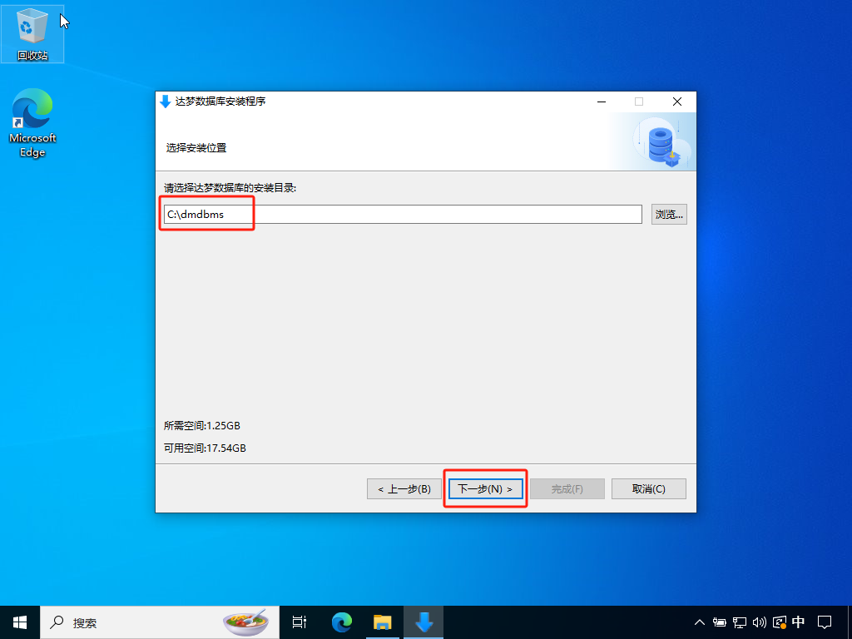Select the Microsoft Edge desktop shortcut
Image resolution: width=852 pixels, height=639 pixels.
32,123
